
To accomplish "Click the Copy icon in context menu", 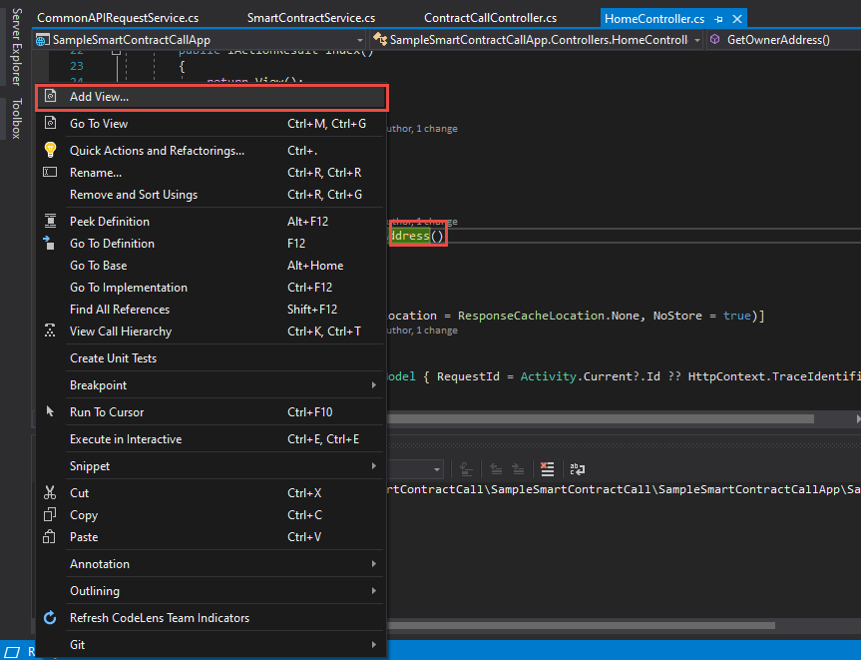I will coord(49,514).
